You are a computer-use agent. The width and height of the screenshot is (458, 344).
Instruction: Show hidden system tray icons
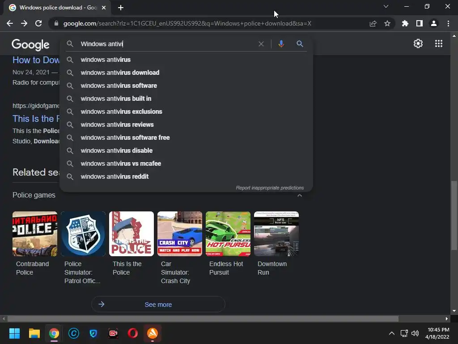pyautogui.click(x=392, y=333)
